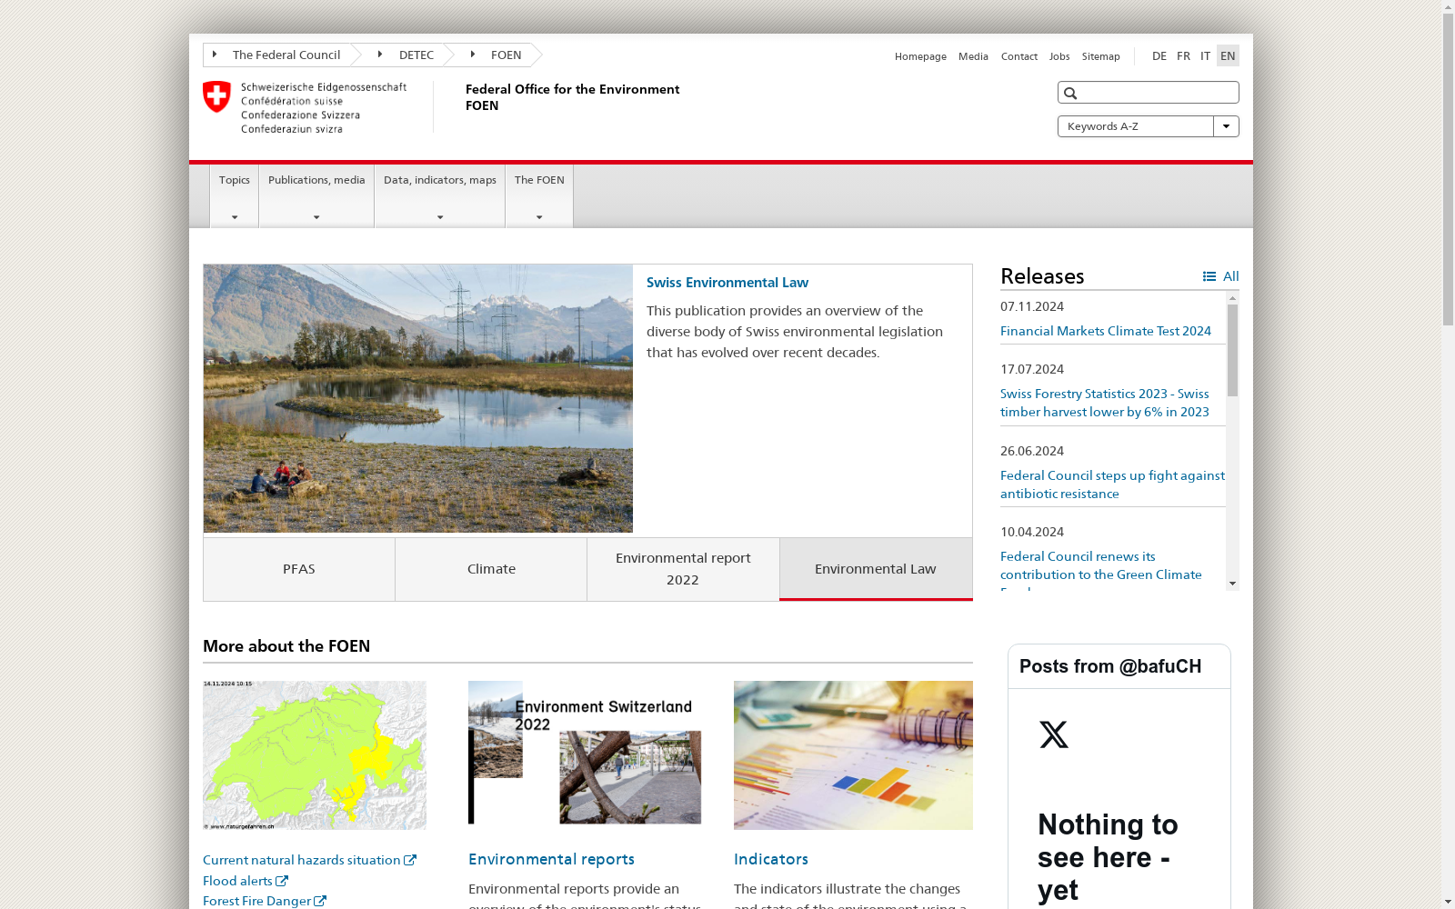Click the release date 07.11.2024
Screen dimensions: 1455x909
1032,307
